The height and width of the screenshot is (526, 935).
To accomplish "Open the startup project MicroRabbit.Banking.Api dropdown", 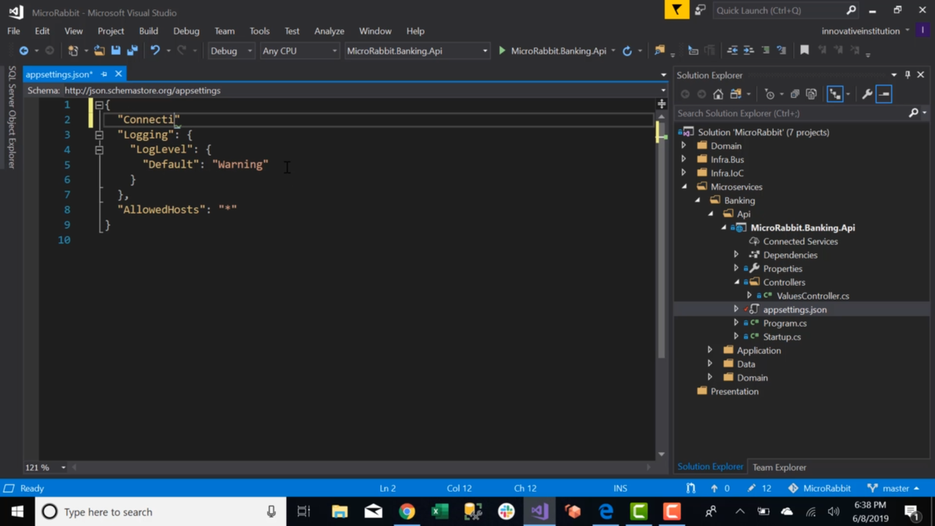I will click(417, 51).
